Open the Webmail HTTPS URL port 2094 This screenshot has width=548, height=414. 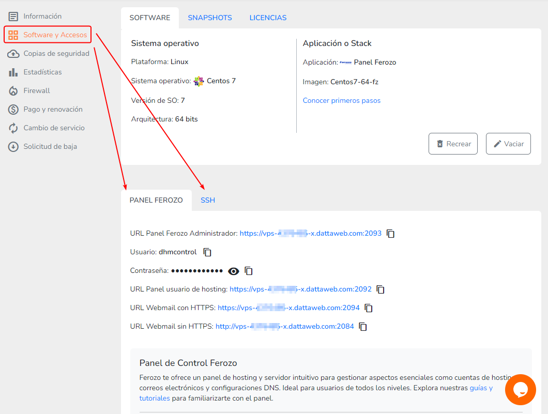point(288,308)
